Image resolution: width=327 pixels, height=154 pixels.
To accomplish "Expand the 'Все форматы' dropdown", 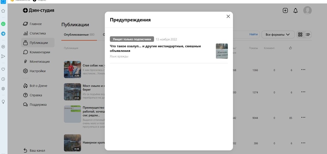I will [x=278, y=35].
